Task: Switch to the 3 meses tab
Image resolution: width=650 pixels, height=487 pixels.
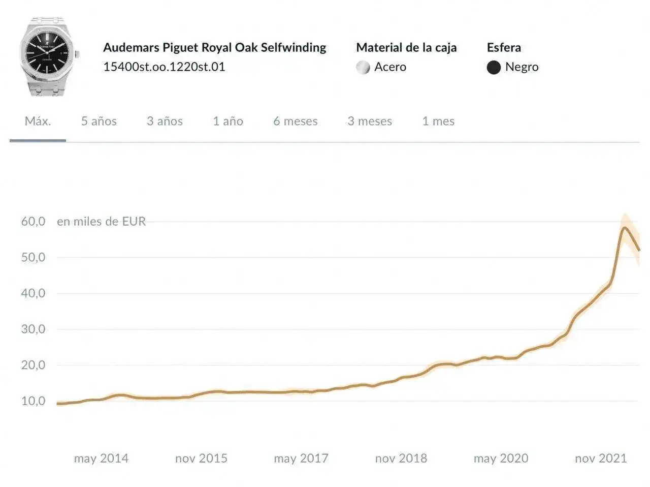Action: point(370,121)
